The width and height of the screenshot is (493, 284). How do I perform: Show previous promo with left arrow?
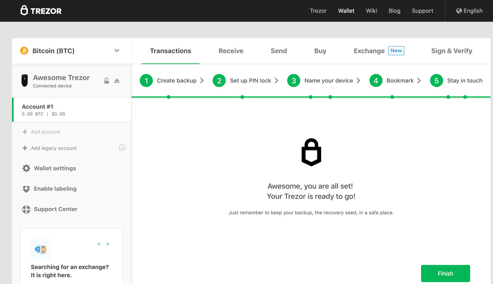99,244
